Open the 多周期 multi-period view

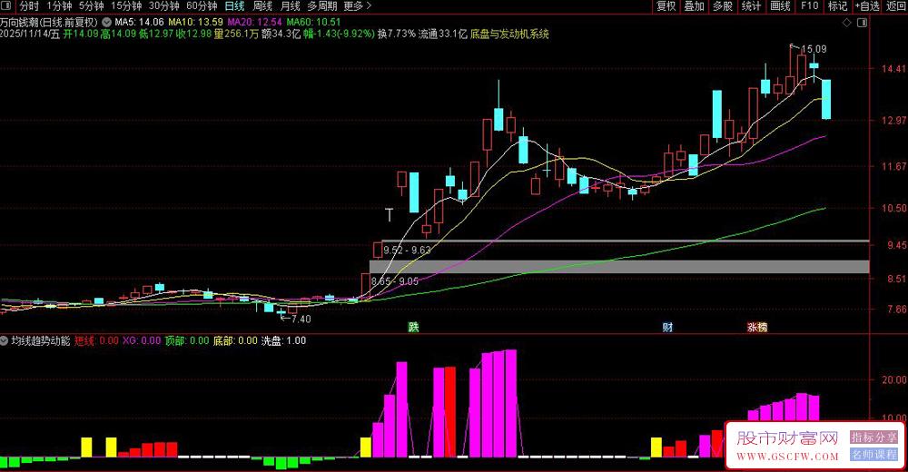click(x=322, y=6)
